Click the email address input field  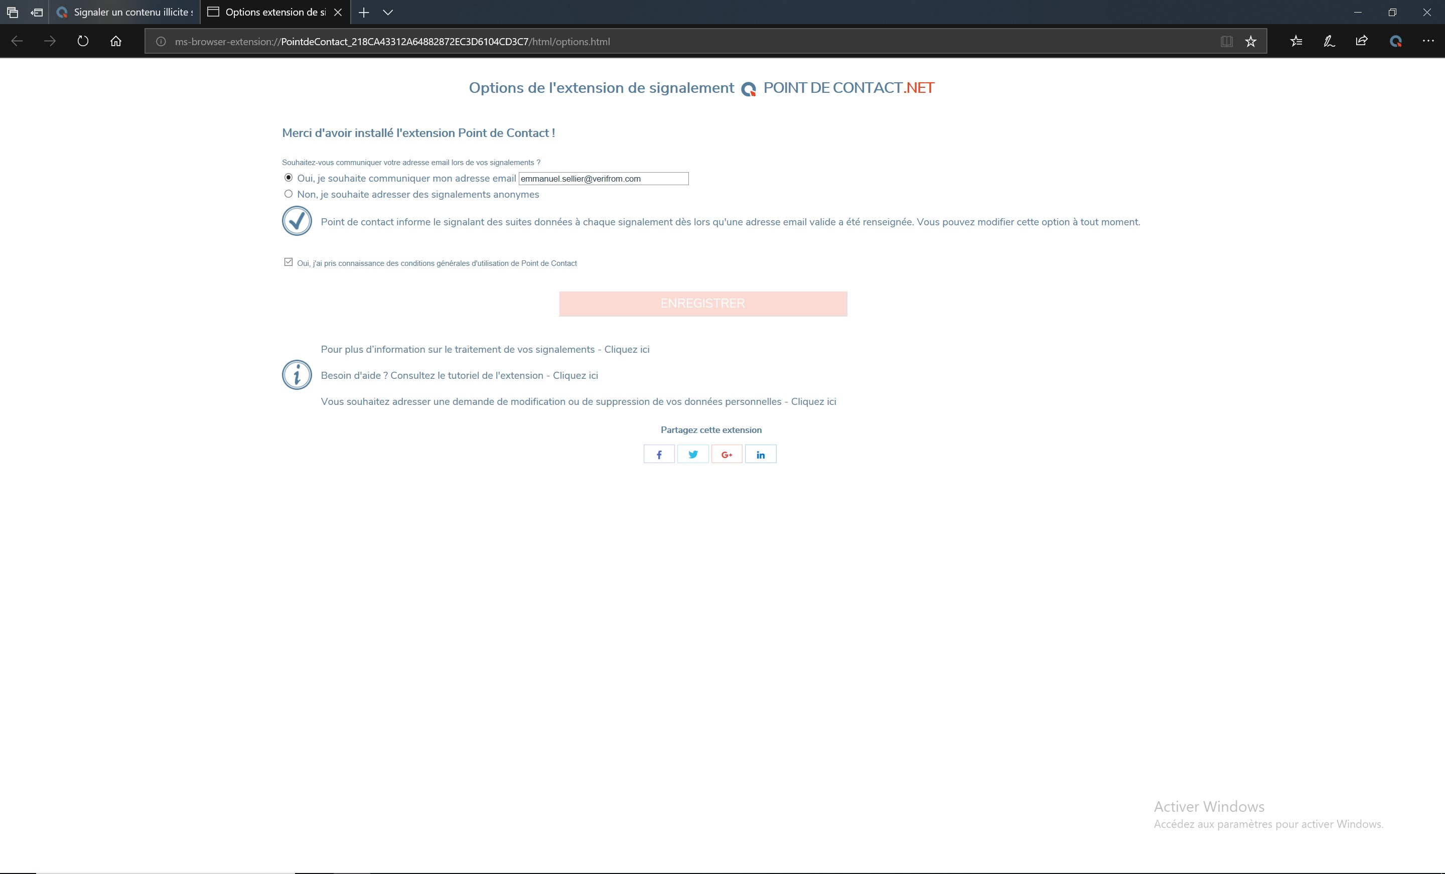coord(603,179)
